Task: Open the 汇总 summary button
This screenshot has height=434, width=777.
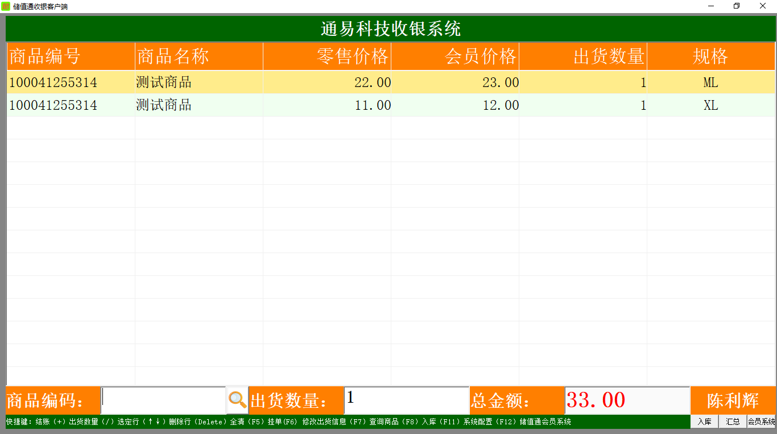Action: click(x=733, y=421)
